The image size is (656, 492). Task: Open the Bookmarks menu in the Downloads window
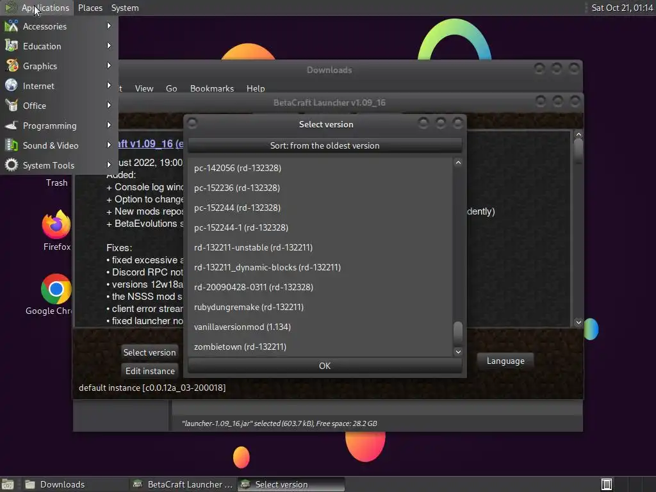tap(211, 88)
